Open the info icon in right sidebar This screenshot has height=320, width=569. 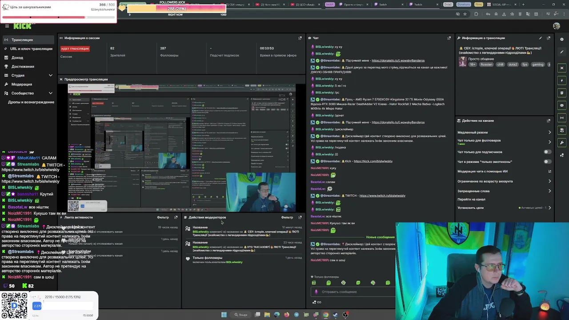562,39
